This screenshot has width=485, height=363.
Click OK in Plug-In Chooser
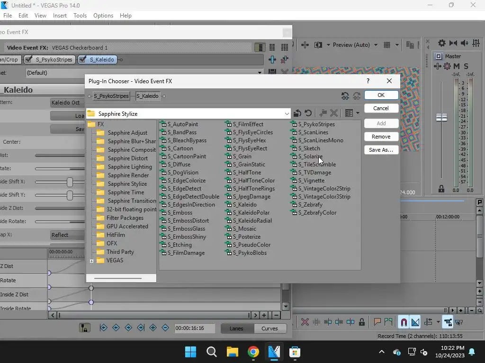tap(381, 95)
